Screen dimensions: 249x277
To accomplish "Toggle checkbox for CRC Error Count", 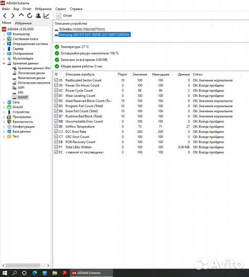I will (56, 136).
